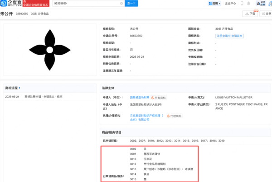Click the 商品/服务项目 section header

112,132
